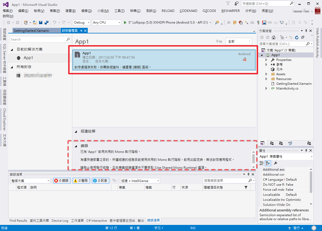Select the App1 archive entry in the list
Screen dimensions: 322x231
[164, 60]
